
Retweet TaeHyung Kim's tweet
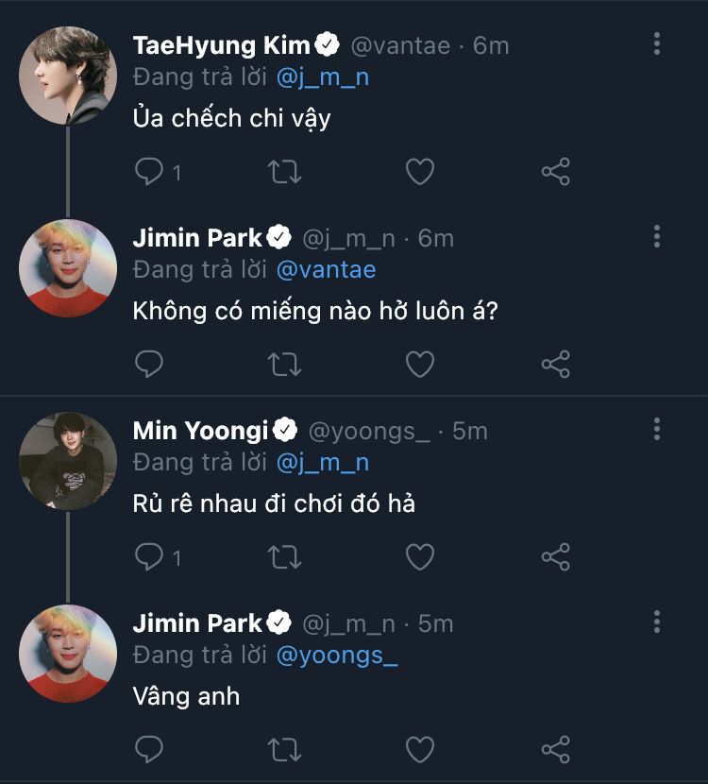click(x=284, y=171)
